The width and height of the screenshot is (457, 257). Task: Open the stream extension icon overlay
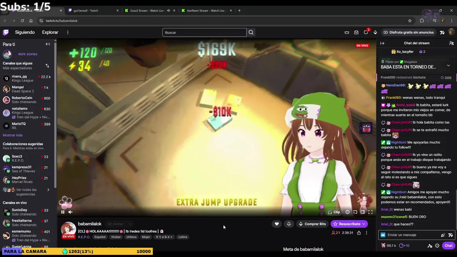click(367, 128)
